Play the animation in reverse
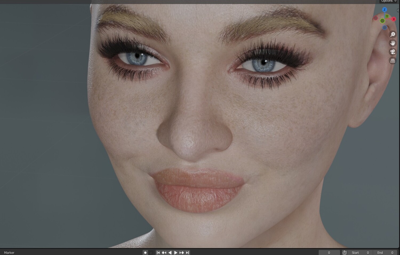The height and width of the screenshot is (255, 400). point(170,253)
